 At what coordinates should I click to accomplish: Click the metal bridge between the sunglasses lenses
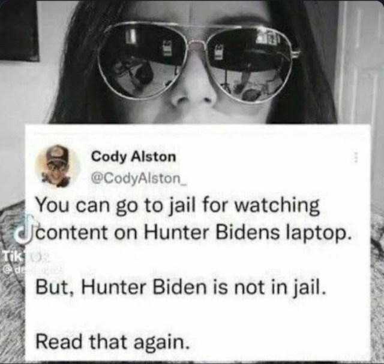click(195, 44)
